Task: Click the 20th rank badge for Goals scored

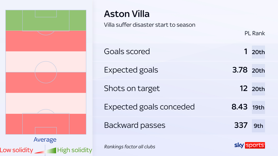Action: pyautogui.click(x=258, y=52)
